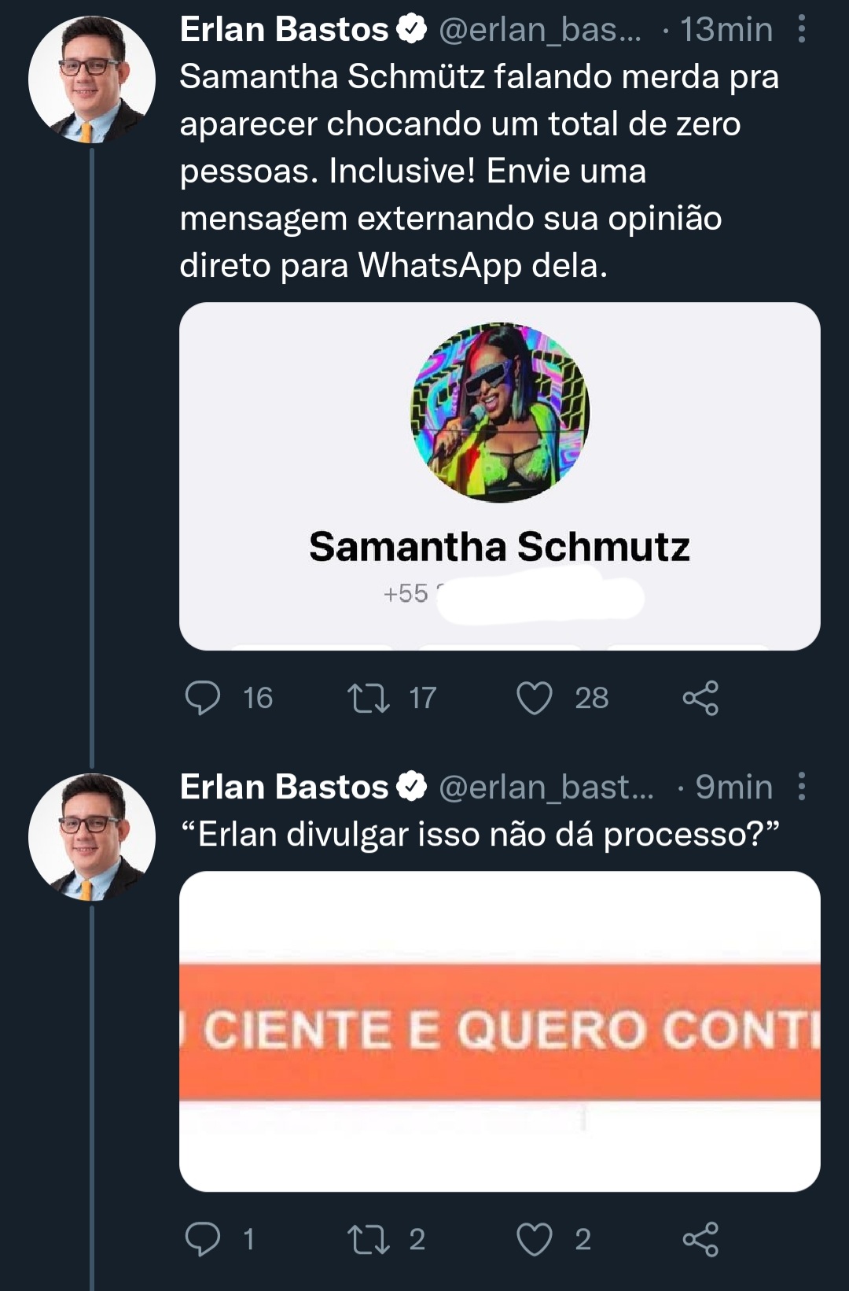Screen dimensions: 849x1291
Task: Click the verified badge on second tweet
Action: 411,786
